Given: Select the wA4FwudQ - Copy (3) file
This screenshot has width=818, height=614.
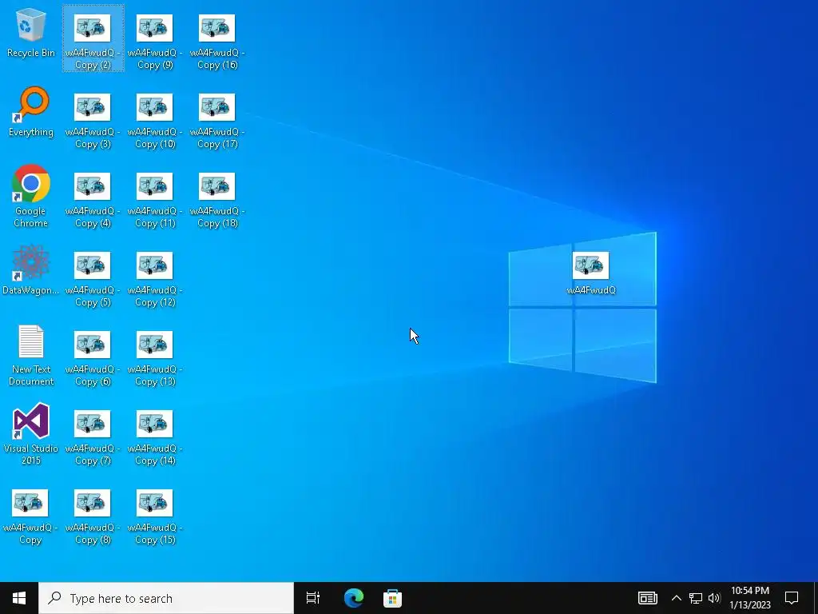Looking at the screenshot, I should coord(93,122).
